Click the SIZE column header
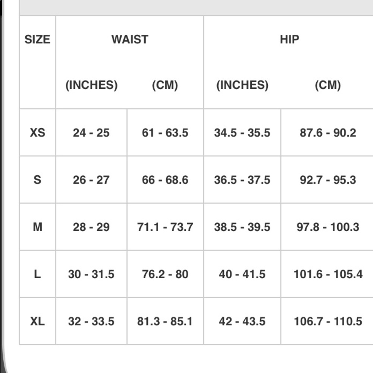The width and height of the screenshot is (373, 373). (37, 40)
